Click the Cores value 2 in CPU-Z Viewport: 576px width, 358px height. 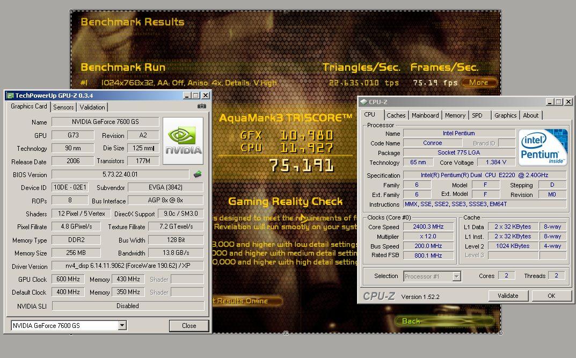point(507,275)
